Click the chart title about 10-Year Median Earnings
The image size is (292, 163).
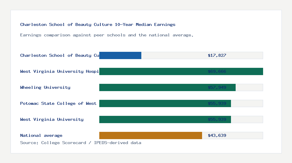pyautogui.click(x=98, y=24)
